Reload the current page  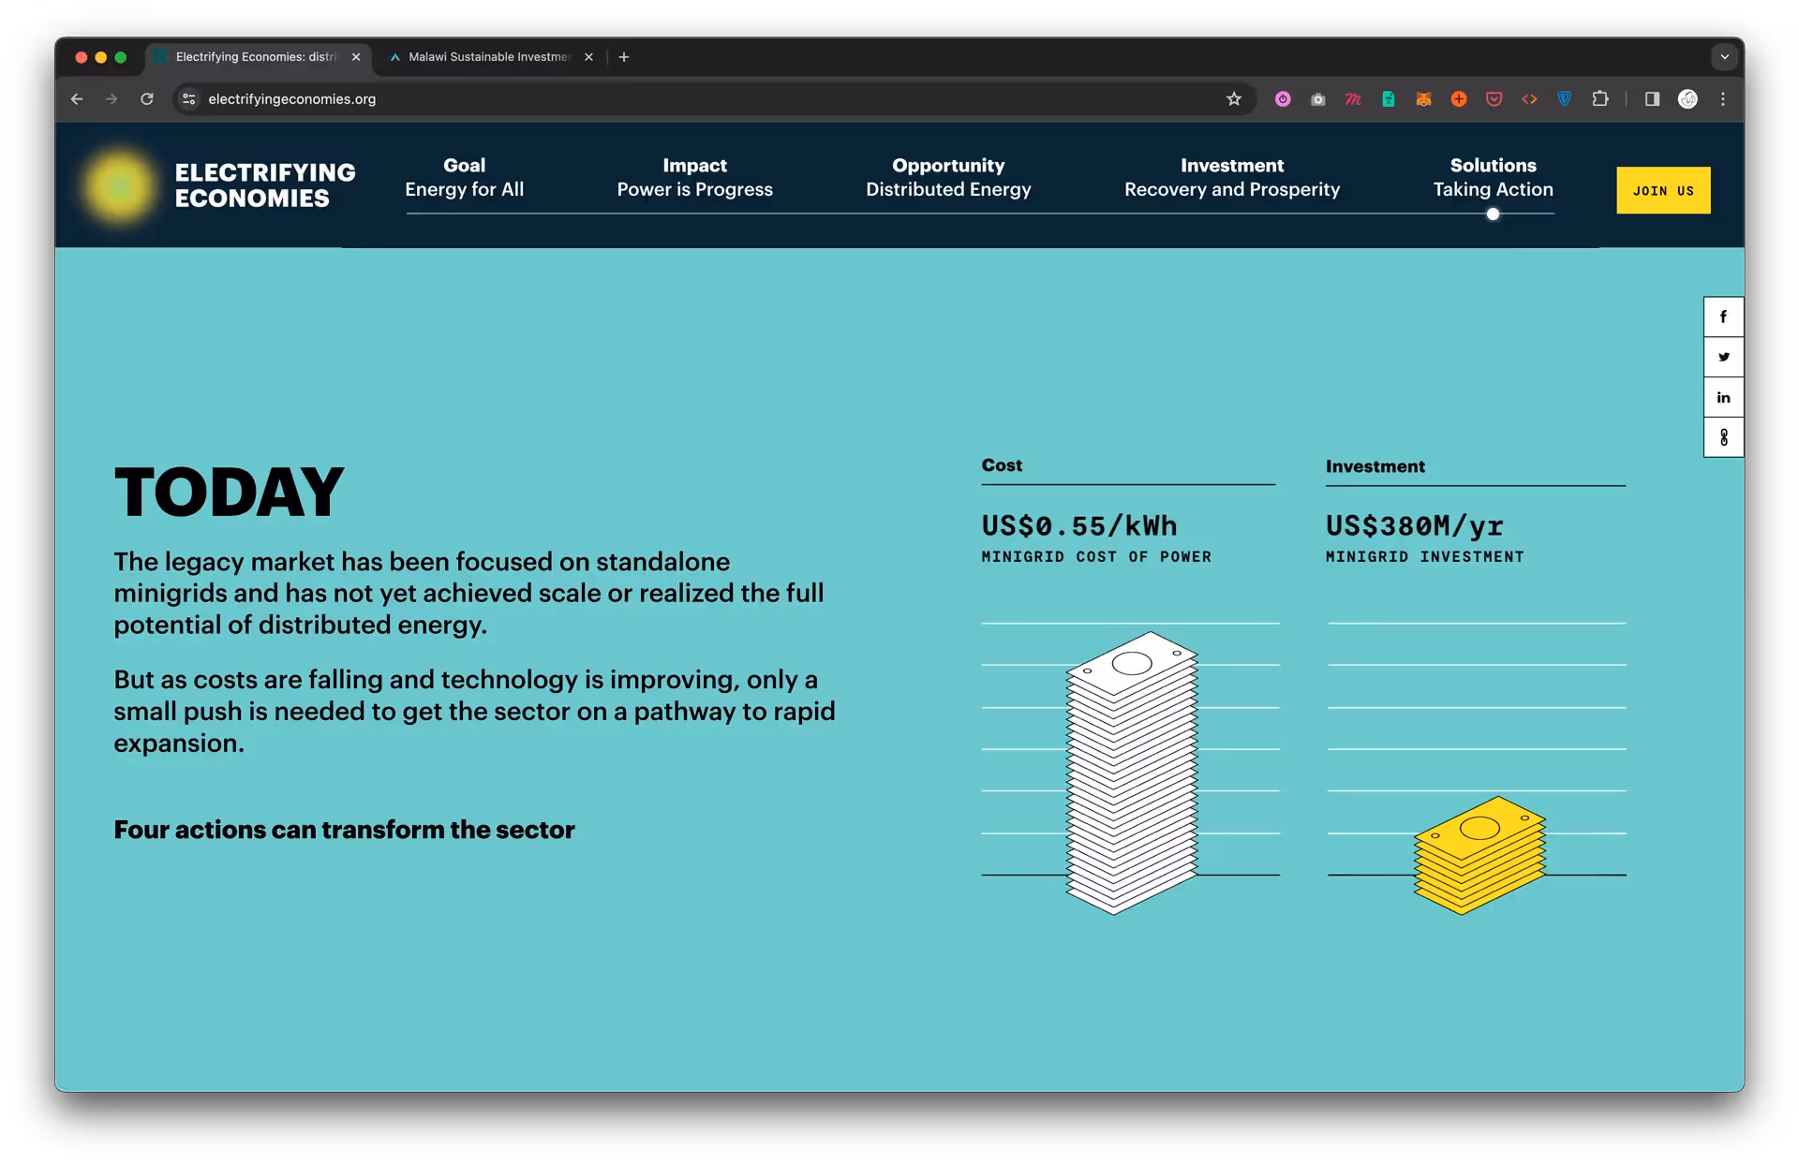[x=147, y=99]
